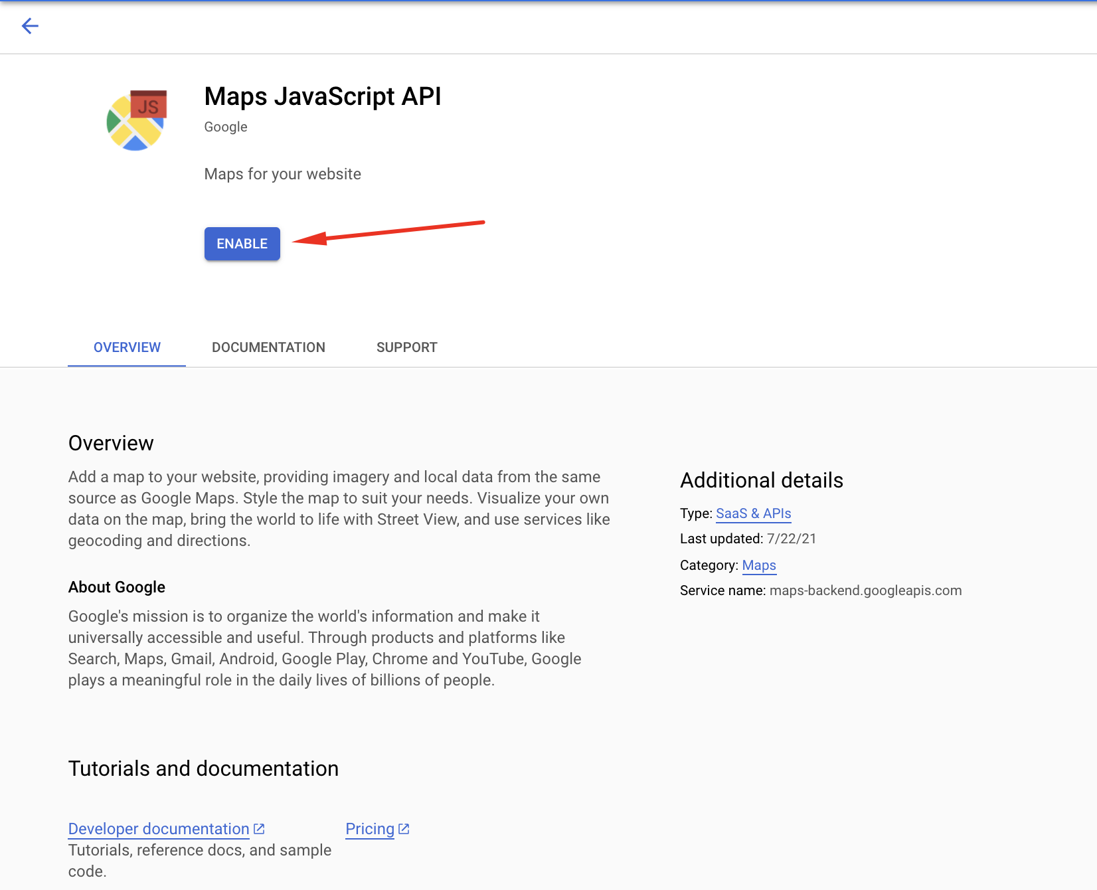Click the Maps JavaScript API logo
Image resolution: width=1097 pixels, height=890 pixels.
[137, 121]
